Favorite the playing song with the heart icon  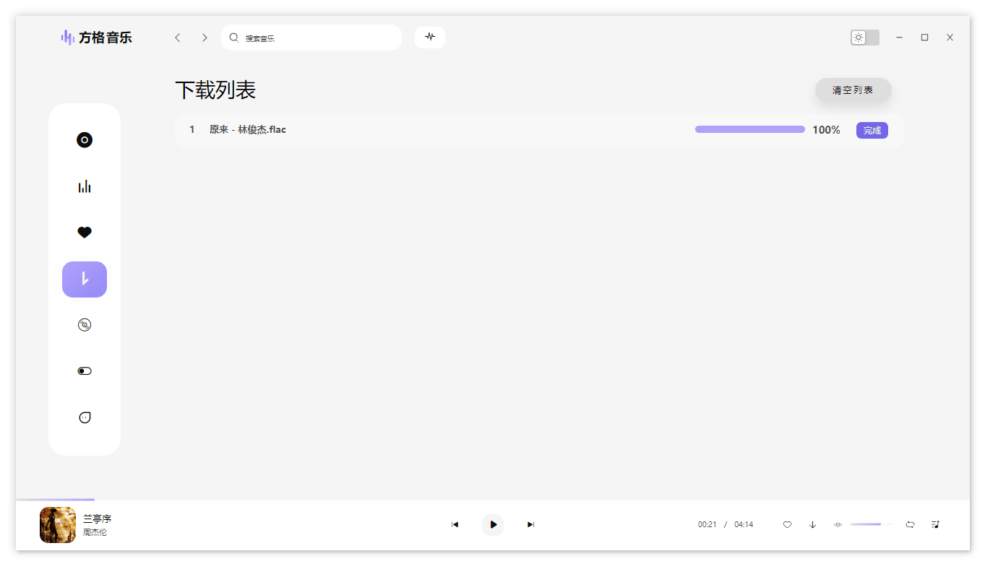click(x=787, y=524)
